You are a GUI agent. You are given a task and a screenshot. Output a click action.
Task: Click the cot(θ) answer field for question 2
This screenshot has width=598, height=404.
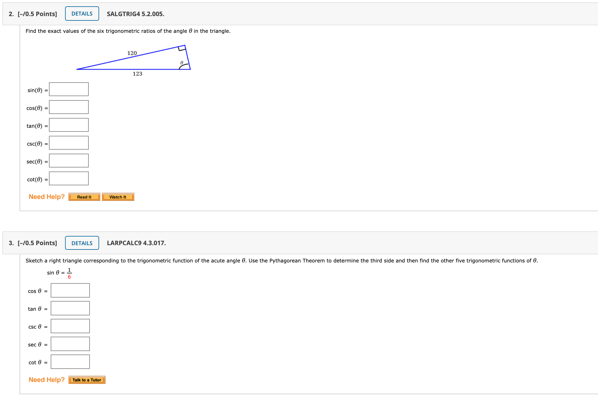(69, 178)
